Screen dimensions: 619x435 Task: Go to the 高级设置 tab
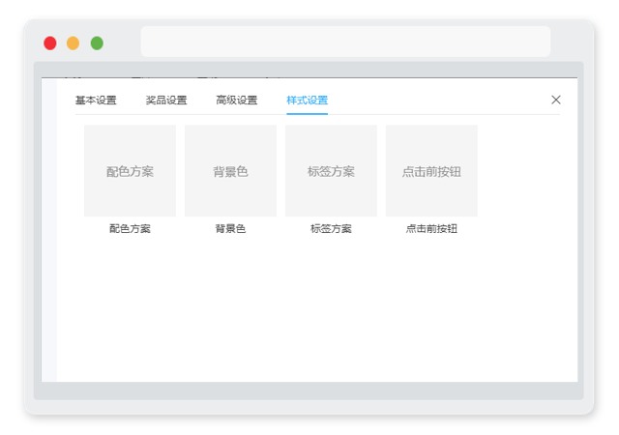click(236, 101)
